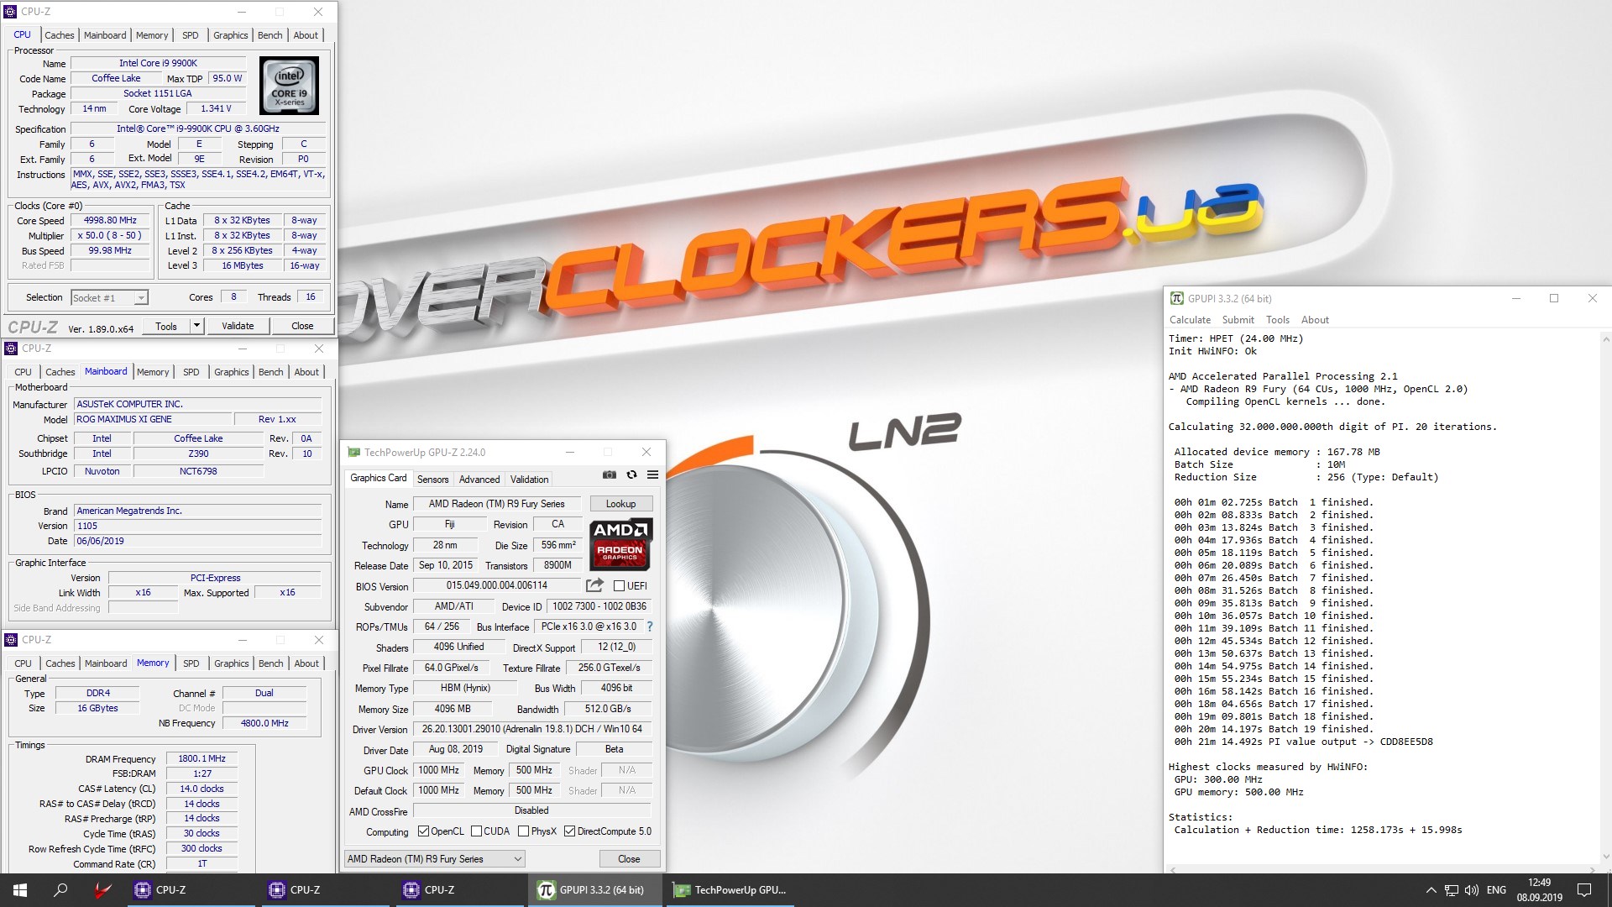Click the Calculation + Reduction time statistics line
This screenshot has width=1612, height=907.
click(x=1318, y=830)
